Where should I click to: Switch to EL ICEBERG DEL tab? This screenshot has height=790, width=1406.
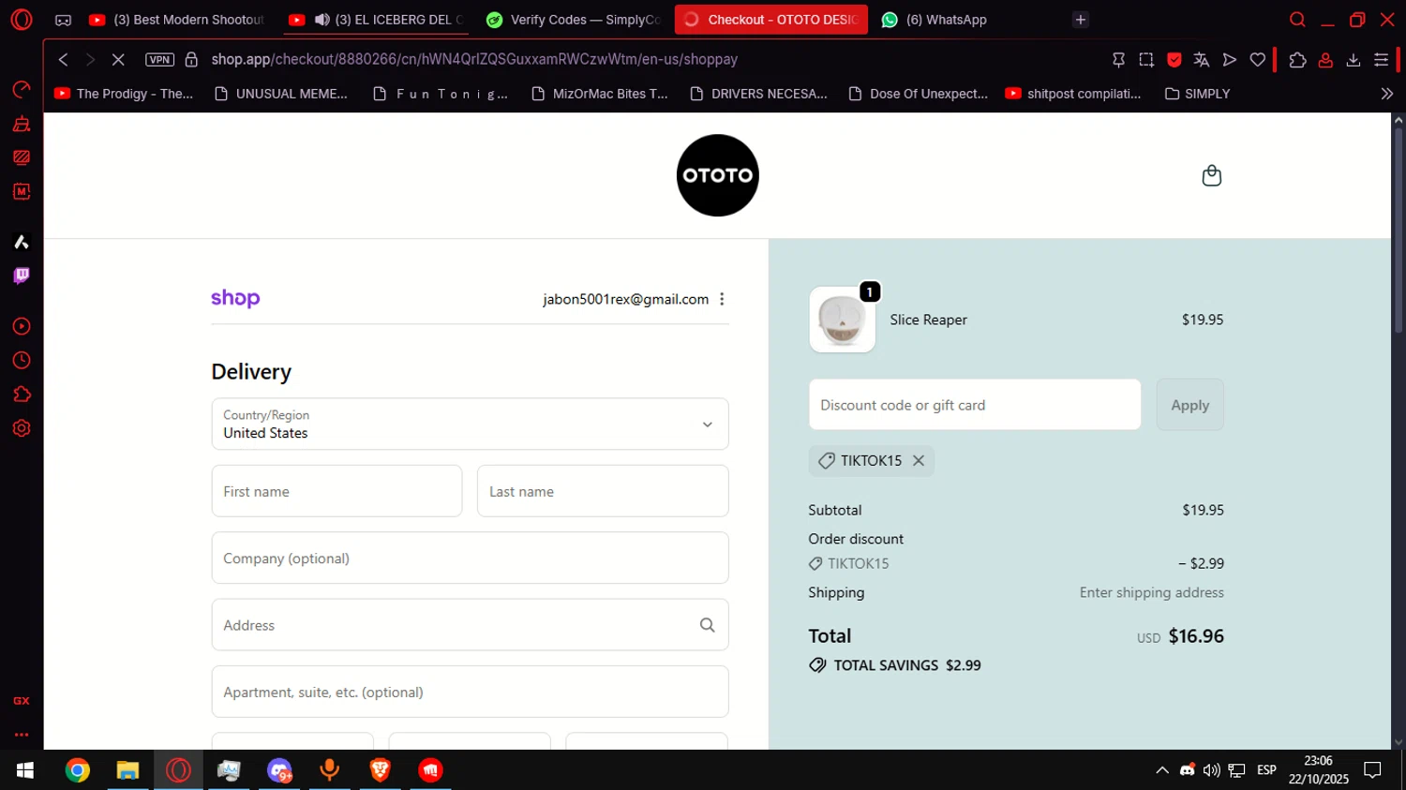tap(376, 20)
